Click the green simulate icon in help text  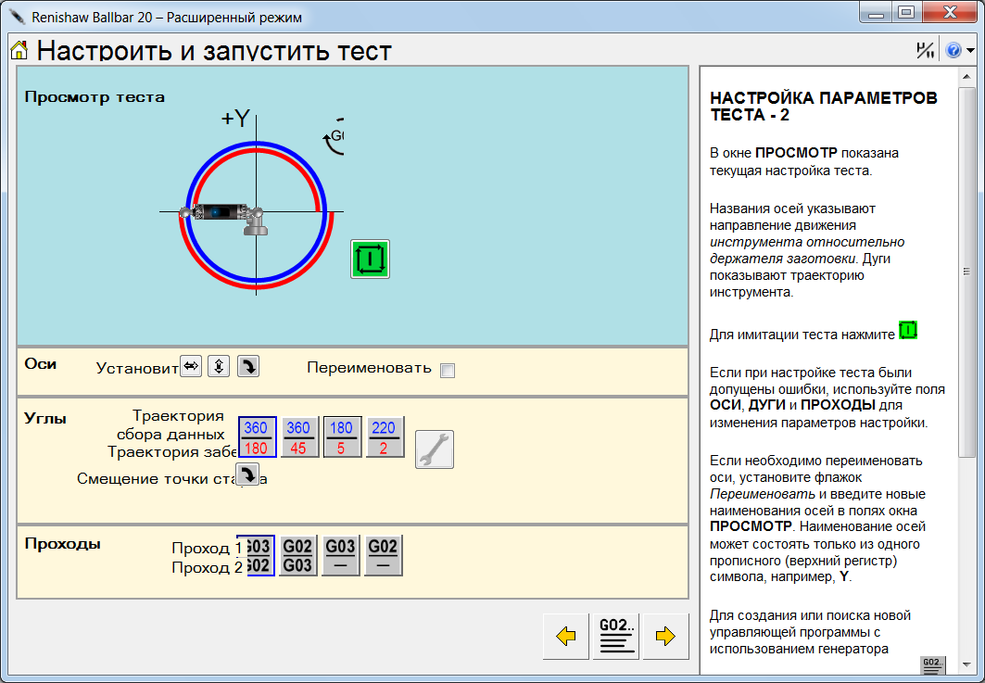coord(908,330)
